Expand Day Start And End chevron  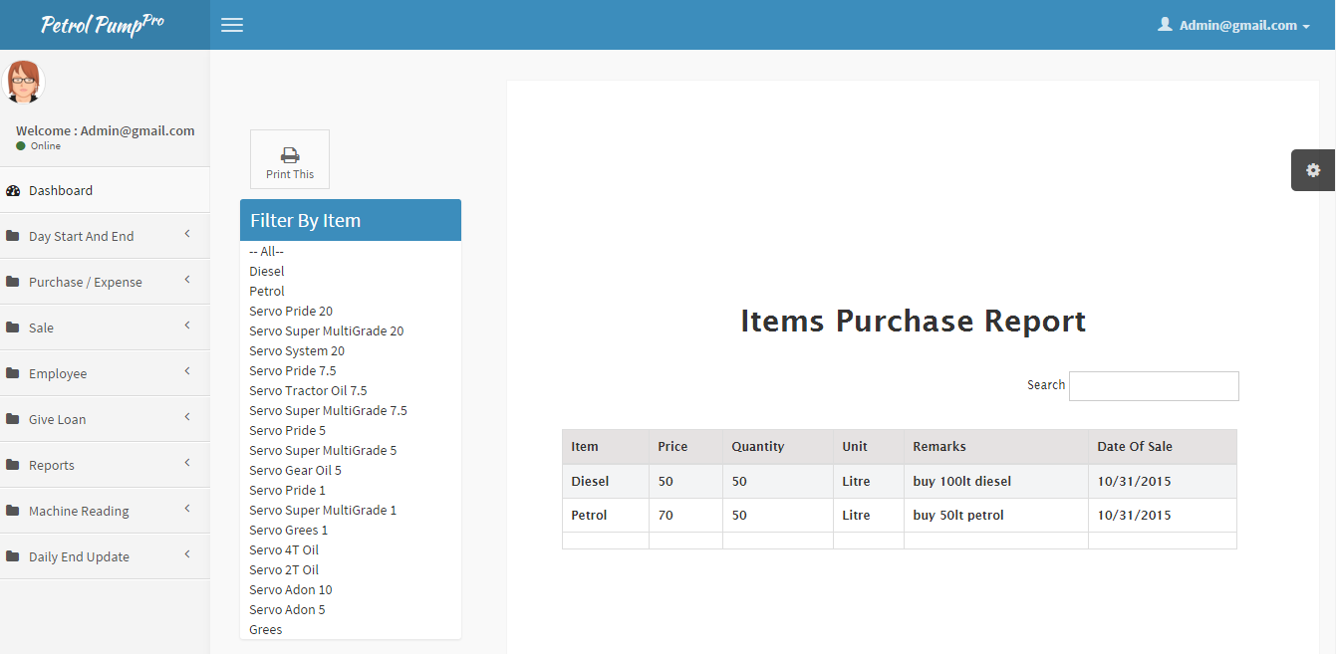[187, 235]
